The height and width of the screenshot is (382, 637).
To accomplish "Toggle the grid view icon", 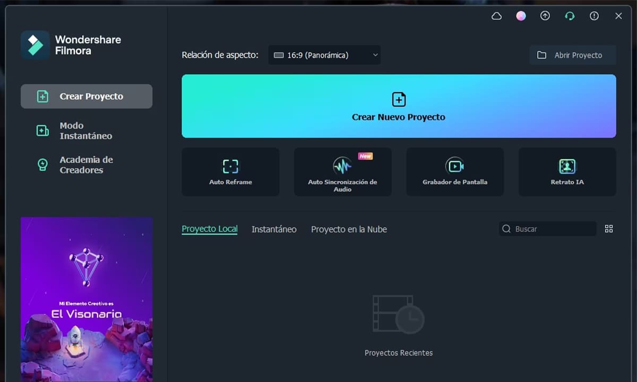I will click(x=609, y=229).
